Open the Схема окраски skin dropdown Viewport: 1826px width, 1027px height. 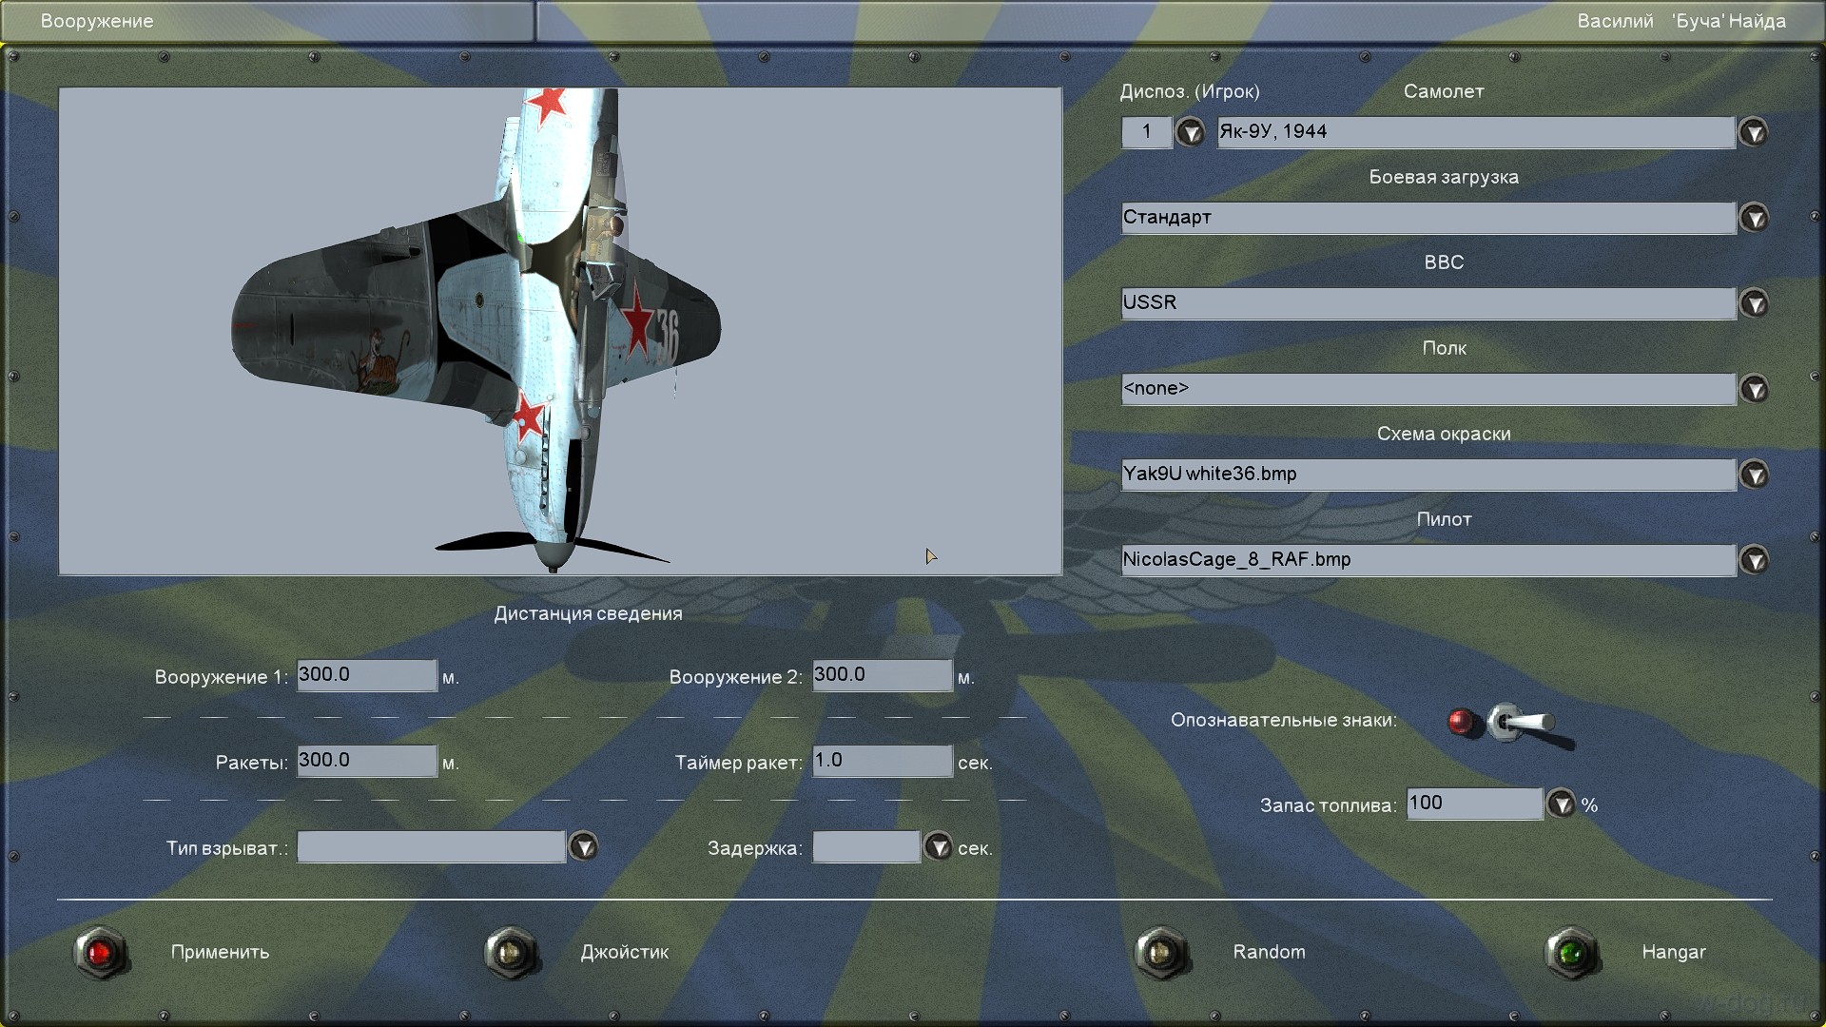(x=1753, y=475)
